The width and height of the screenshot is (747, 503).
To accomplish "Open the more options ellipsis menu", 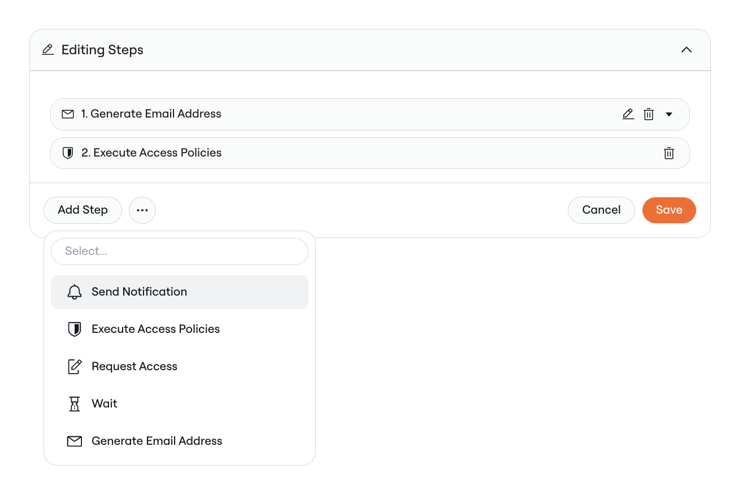I will (x=142, y=210).
